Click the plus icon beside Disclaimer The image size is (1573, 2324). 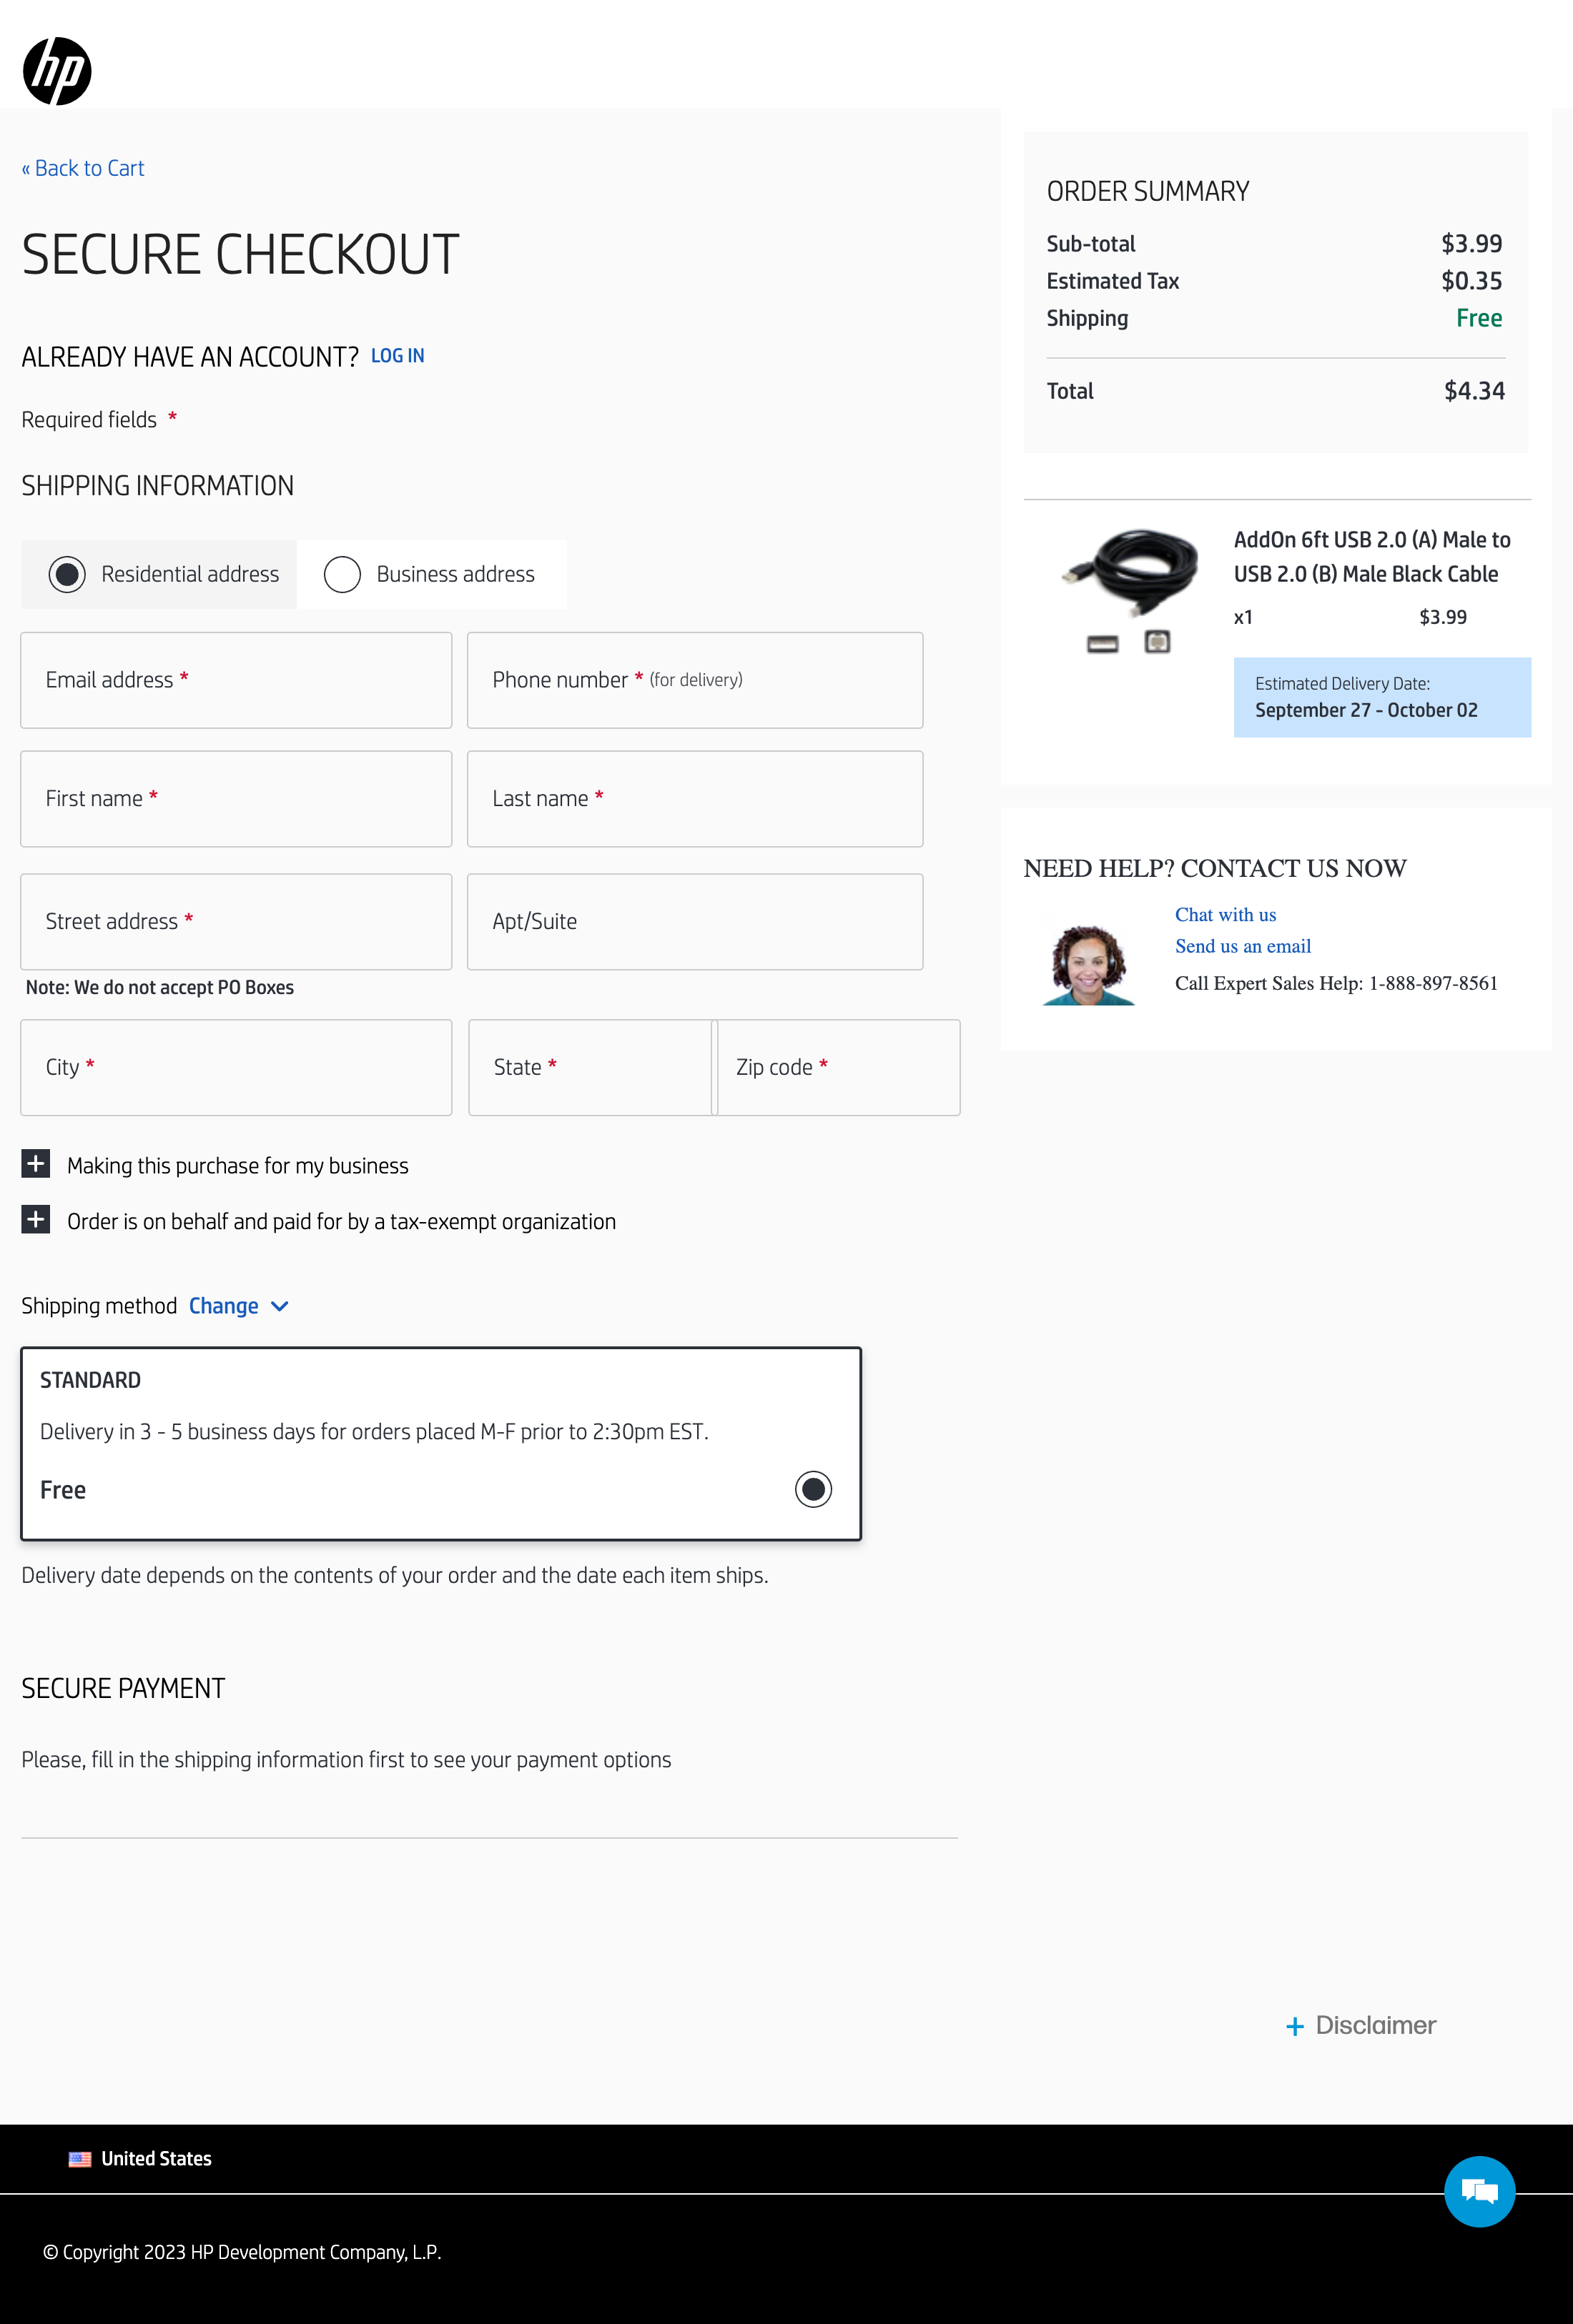click(1295, 2025)
